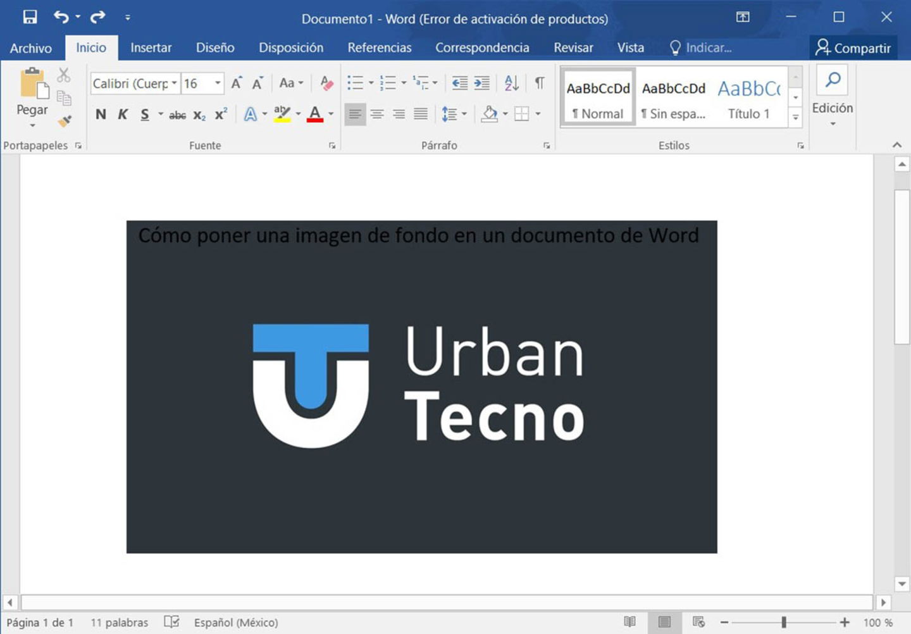The height and width of the screenshot is (634, 911).
Task: Apply shading with the paint bucket
Action: coord(489,115)
